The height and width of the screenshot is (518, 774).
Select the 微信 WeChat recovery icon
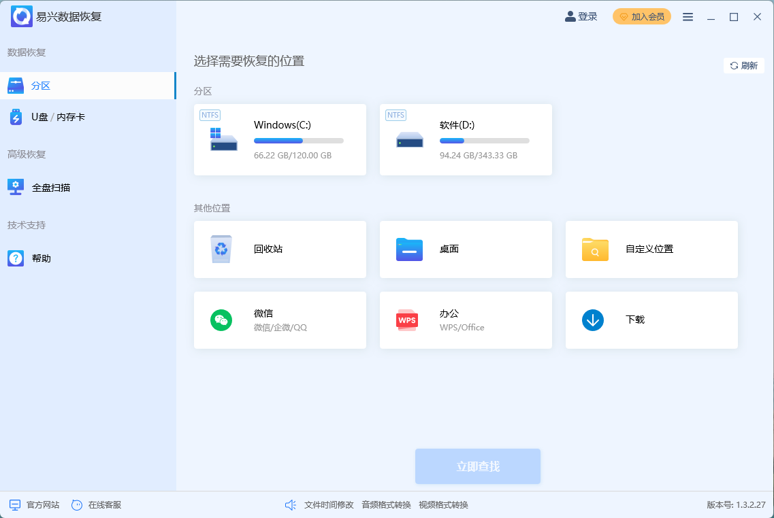pyautogui.click(x=221, y=320)
